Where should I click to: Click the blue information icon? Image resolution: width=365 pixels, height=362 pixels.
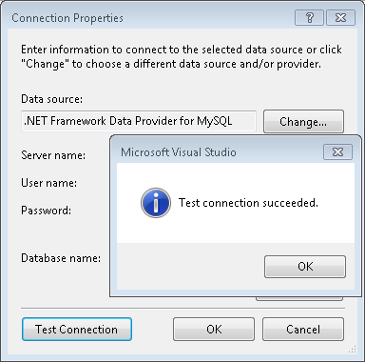coord(156,203)
